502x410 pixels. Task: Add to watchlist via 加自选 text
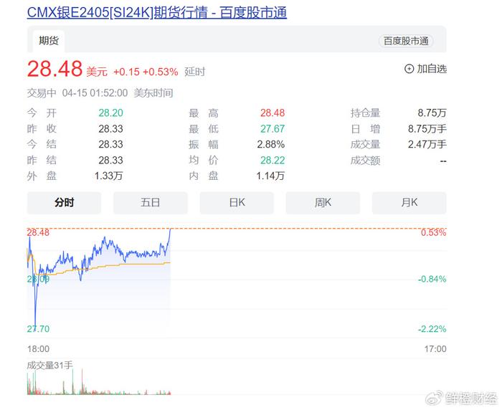coord(432,69)
